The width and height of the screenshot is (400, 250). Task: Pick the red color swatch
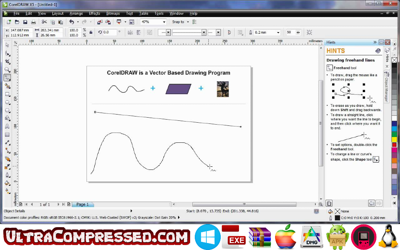click(x=394, y=145)
